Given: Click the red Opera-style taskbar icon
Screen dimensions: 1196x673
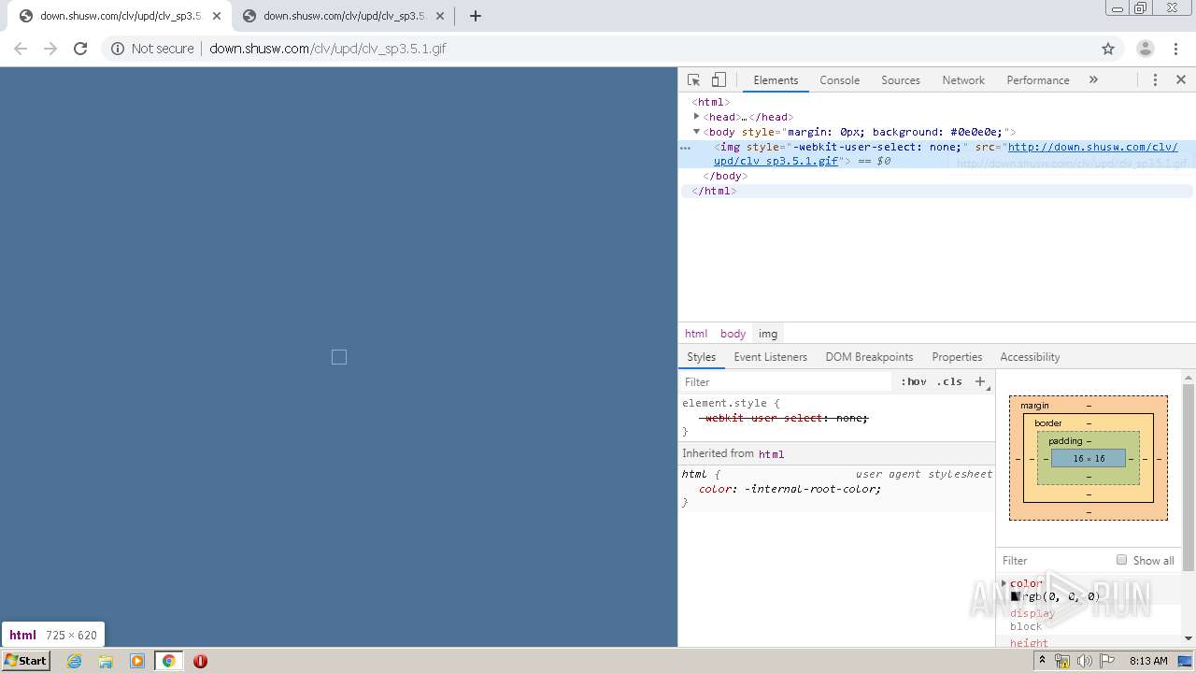Looking at the screenshot, I should tap(200, 661).
